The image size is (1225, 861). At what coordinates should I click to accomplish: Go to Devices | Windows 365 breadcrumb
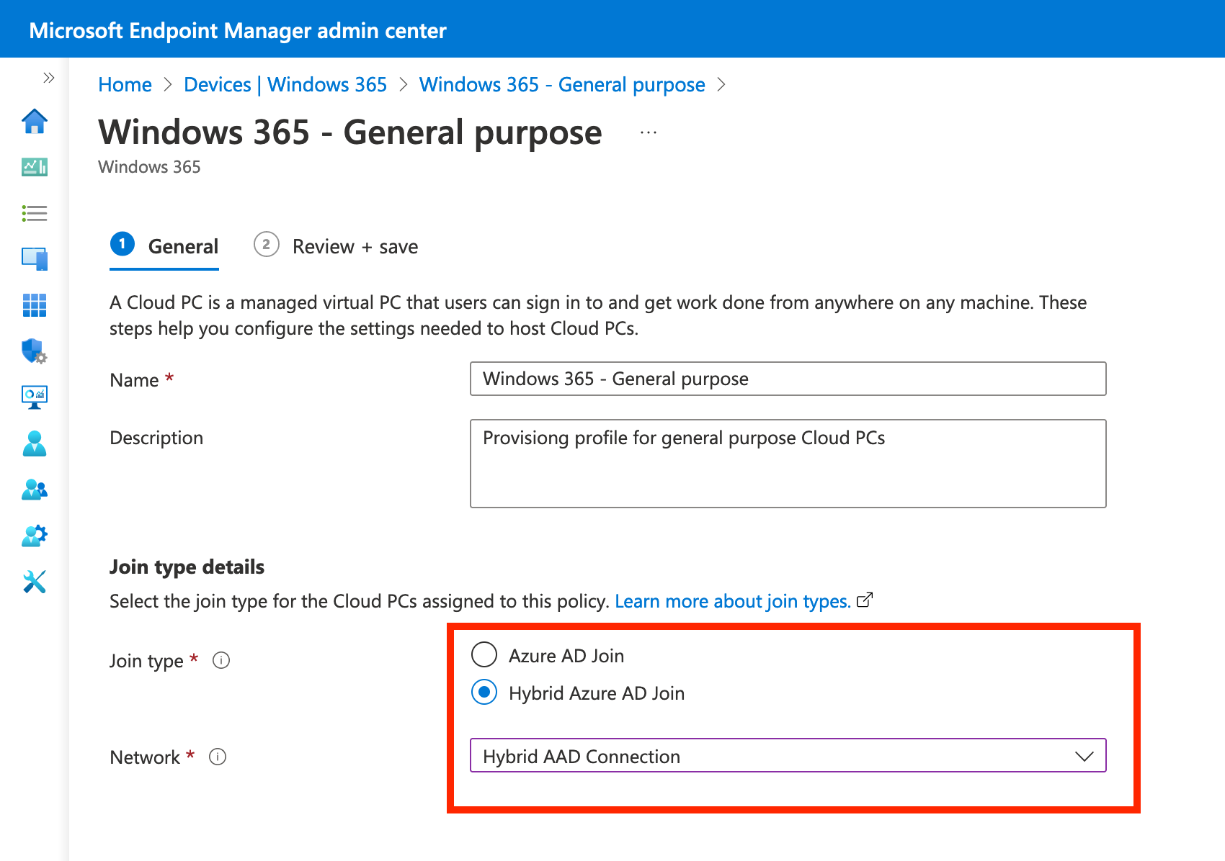click(x=285, y=85)
